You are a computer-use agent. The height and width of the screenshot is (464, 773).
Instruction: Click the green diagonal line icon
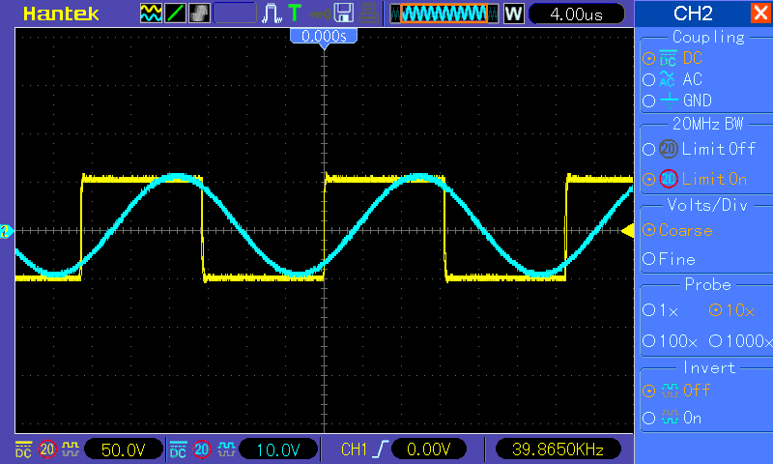coord(176,14)
